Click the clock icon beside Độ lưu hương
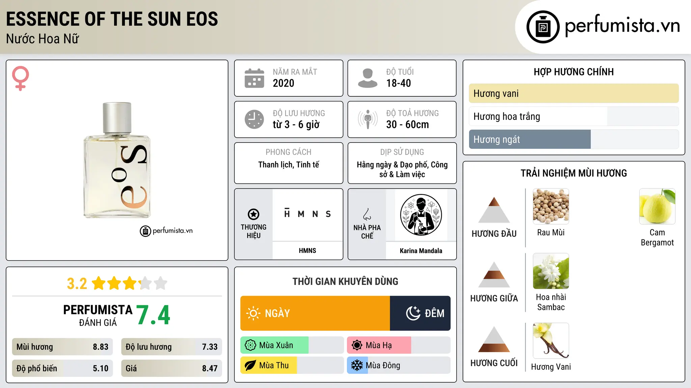 tap(254, 119)
